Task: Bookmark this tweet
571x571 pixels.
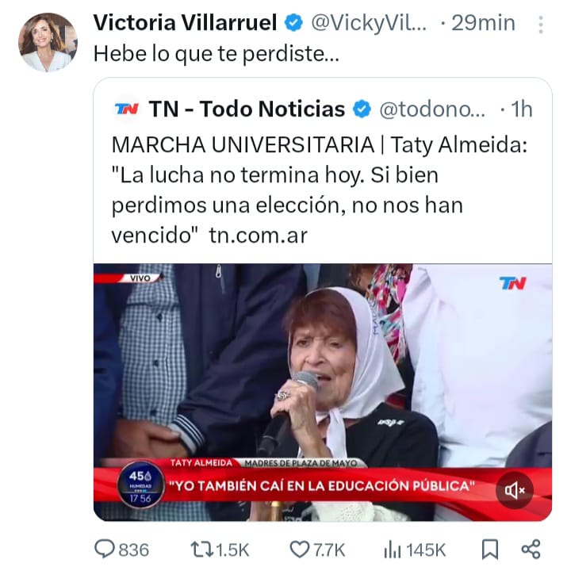Action: pos(491,549)
